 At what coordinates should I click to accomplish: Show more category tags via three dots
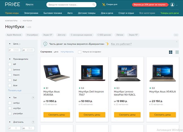point(176,35)
